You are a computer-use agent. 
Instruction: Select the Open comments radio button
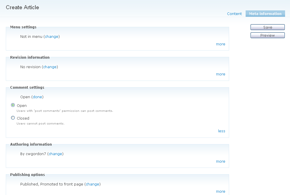tap(13, 105)
